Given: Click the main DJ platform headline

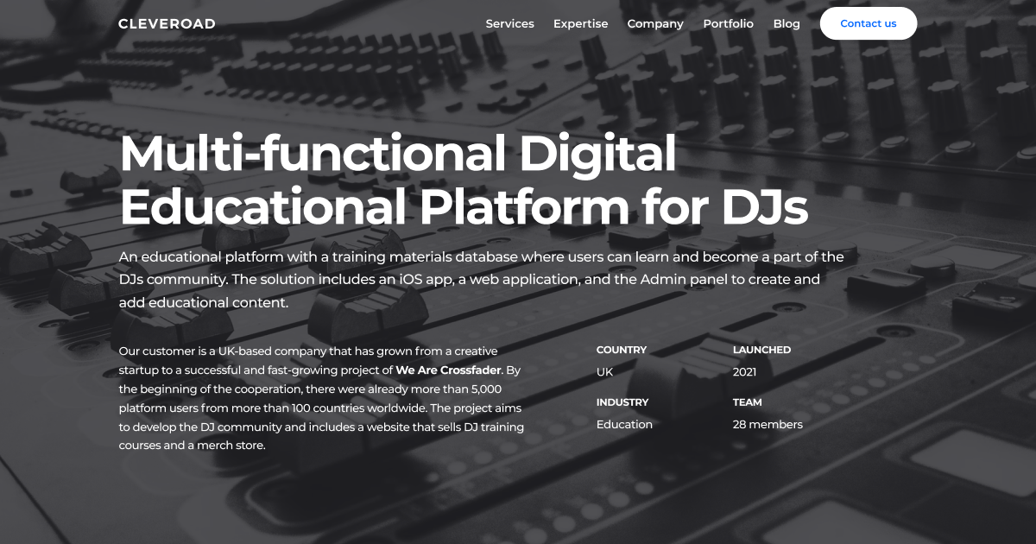Looking at the screenshot, I should 464,180.
